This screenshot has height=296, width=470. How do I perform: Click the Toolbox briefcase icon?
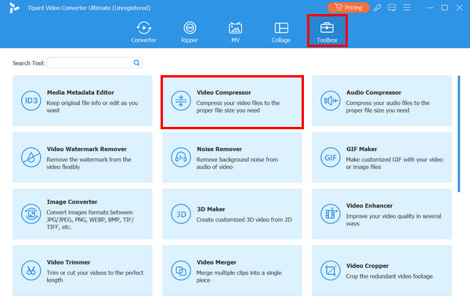click(327, 28)
